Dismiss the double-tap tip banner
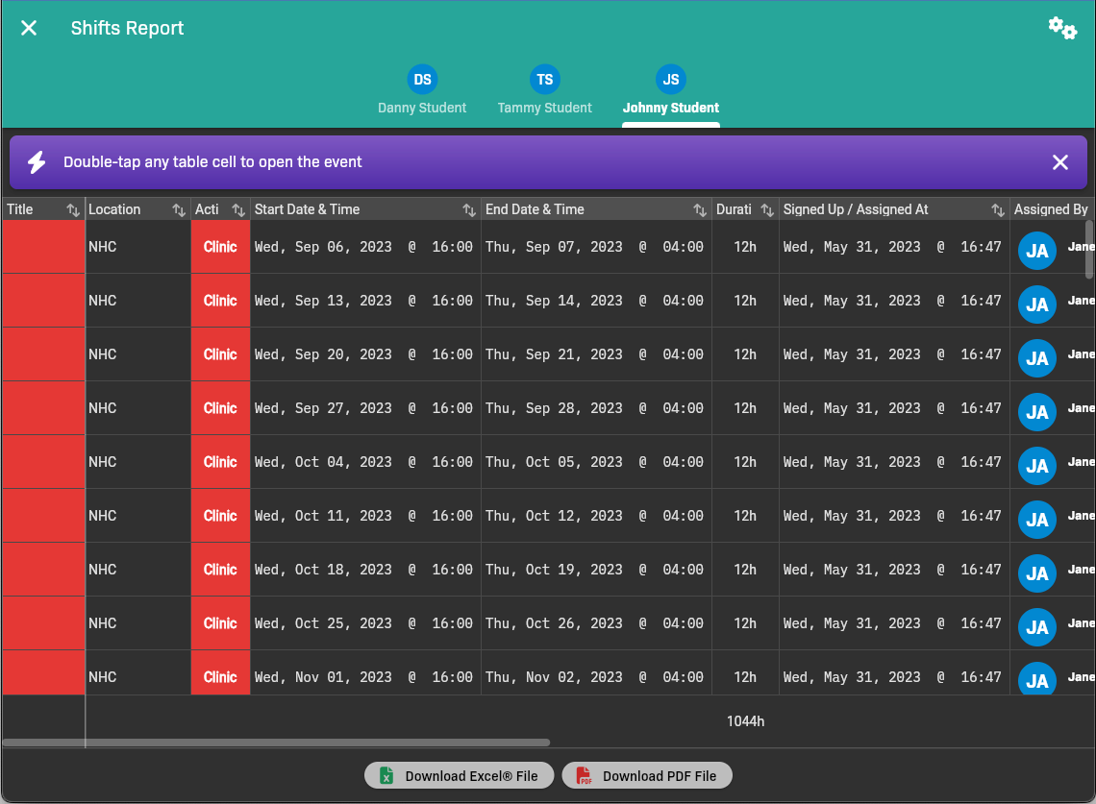 [1059, 162]
